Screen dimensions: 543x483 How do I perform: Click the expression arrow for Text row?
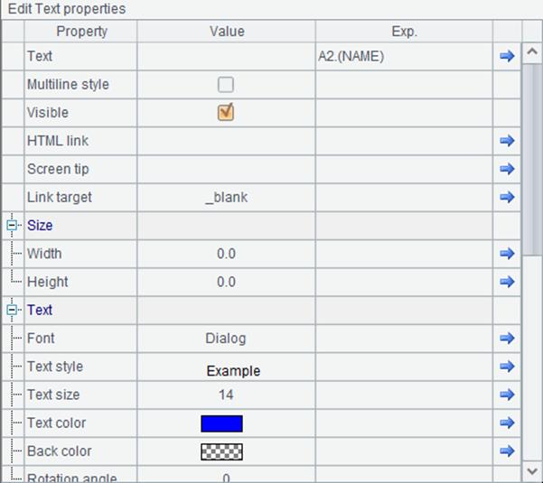coord(507,56)
